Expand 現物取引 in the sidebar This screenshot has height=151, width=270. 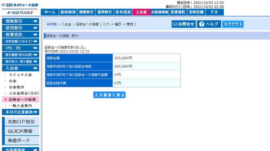pyautogui.click(x=20, y=21)
